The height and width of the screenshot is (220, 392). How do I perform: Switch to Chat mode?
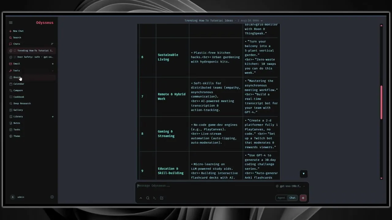click(x=292, y=198)
